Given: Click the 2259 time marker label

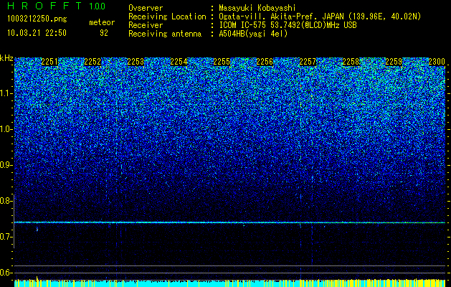Looking at the screenshot, I should [394, 62].
